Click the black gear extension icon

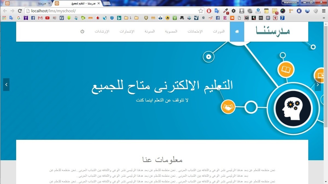click(x=233, y=11)
